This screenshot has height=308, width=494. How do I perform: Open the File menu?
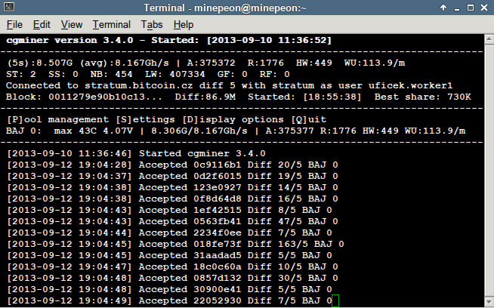(x=14, y=25)
